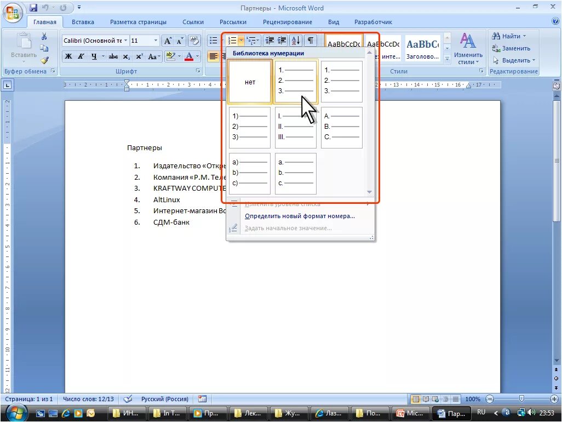Open the Change Case (Aa) dropdown
This screenshot has width=562, height=422.
[154, 56]
